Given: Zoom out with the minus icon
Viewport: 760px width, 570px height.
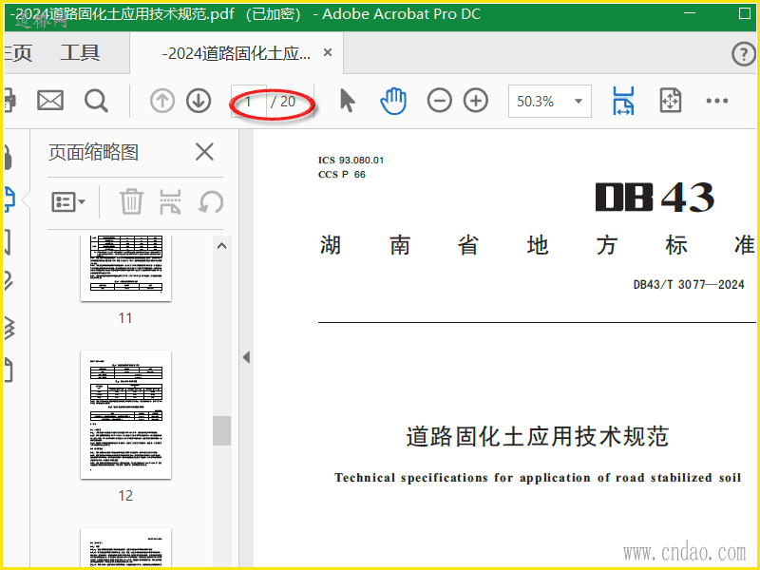Looking at the screenshot, I should (440, 101).
